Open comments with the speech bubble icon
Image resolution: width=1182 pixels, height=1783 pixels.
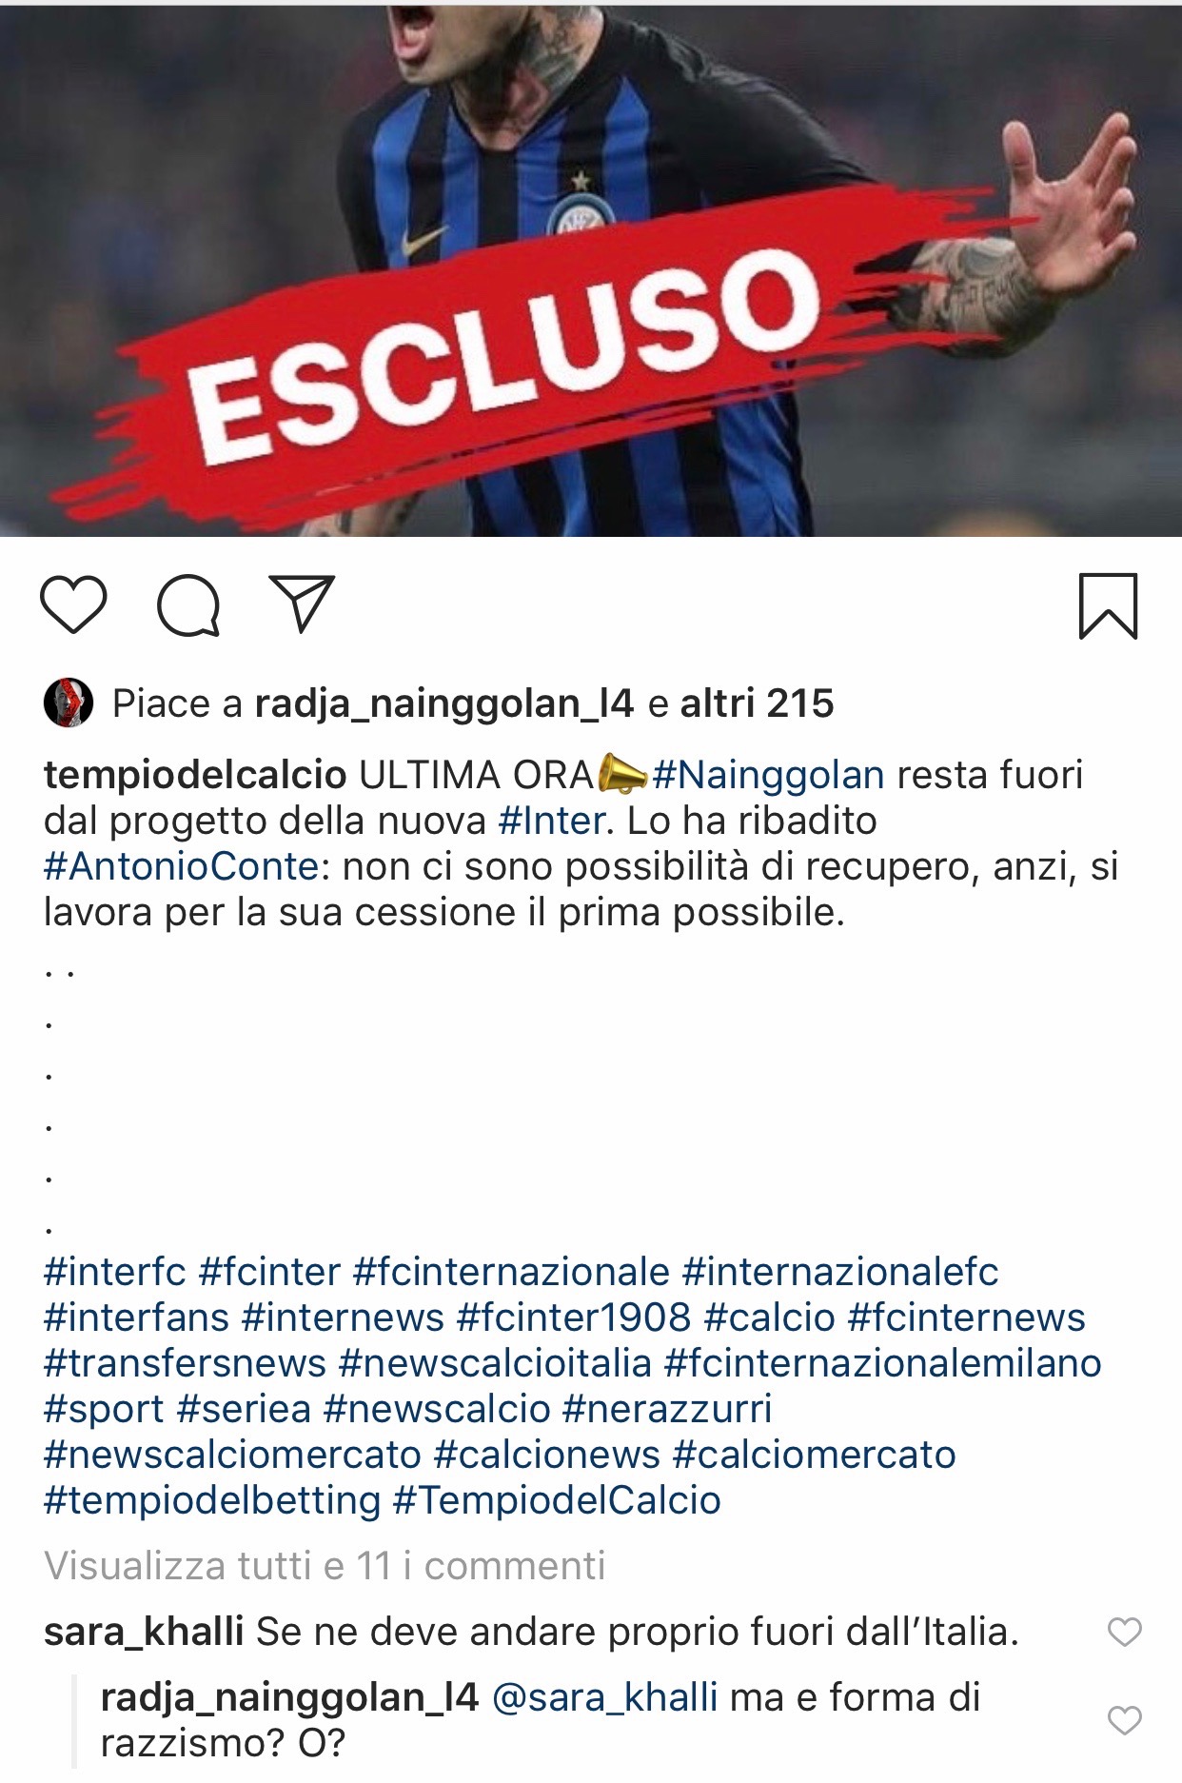(188, 604)
